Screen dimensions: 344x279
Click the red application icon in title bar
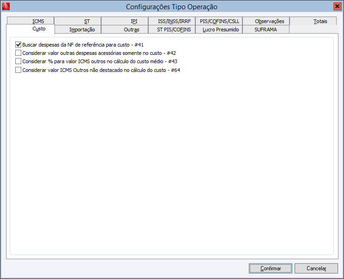pos(6,6)
